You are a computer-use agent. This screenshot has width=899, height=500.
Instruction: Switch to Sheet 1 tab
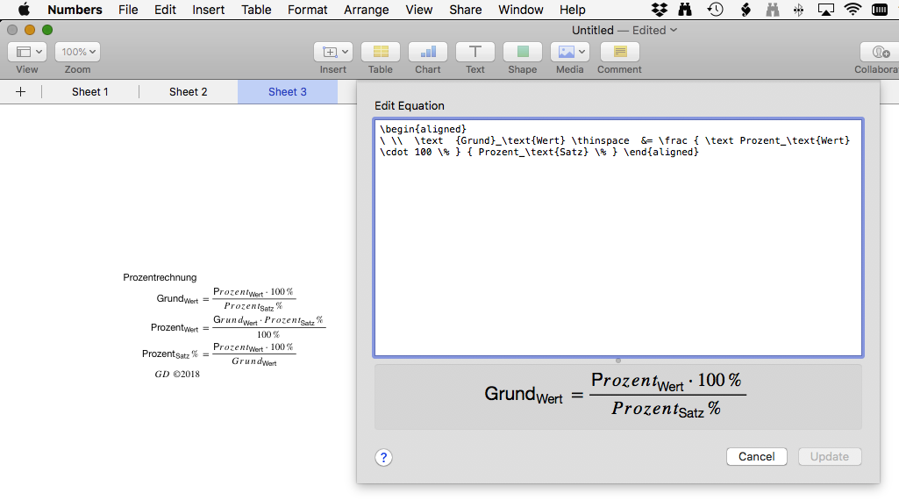[90, 92]
